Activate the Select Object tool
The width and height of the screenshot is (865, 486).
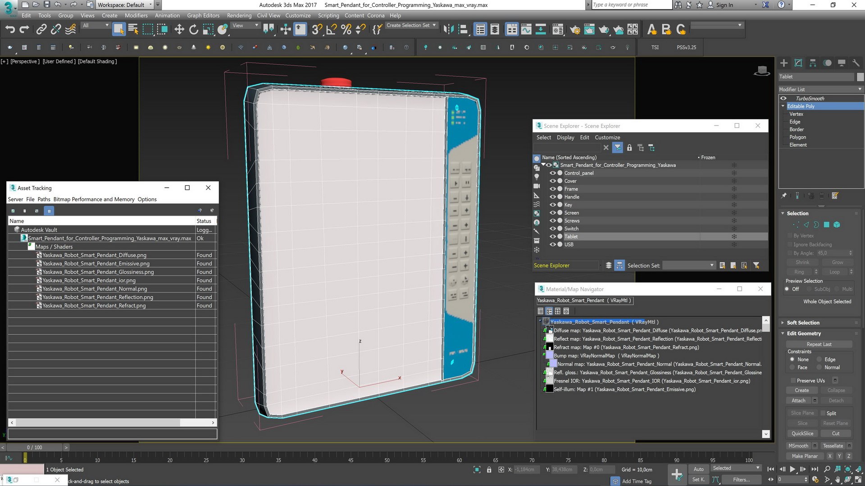tap(118, 30)
